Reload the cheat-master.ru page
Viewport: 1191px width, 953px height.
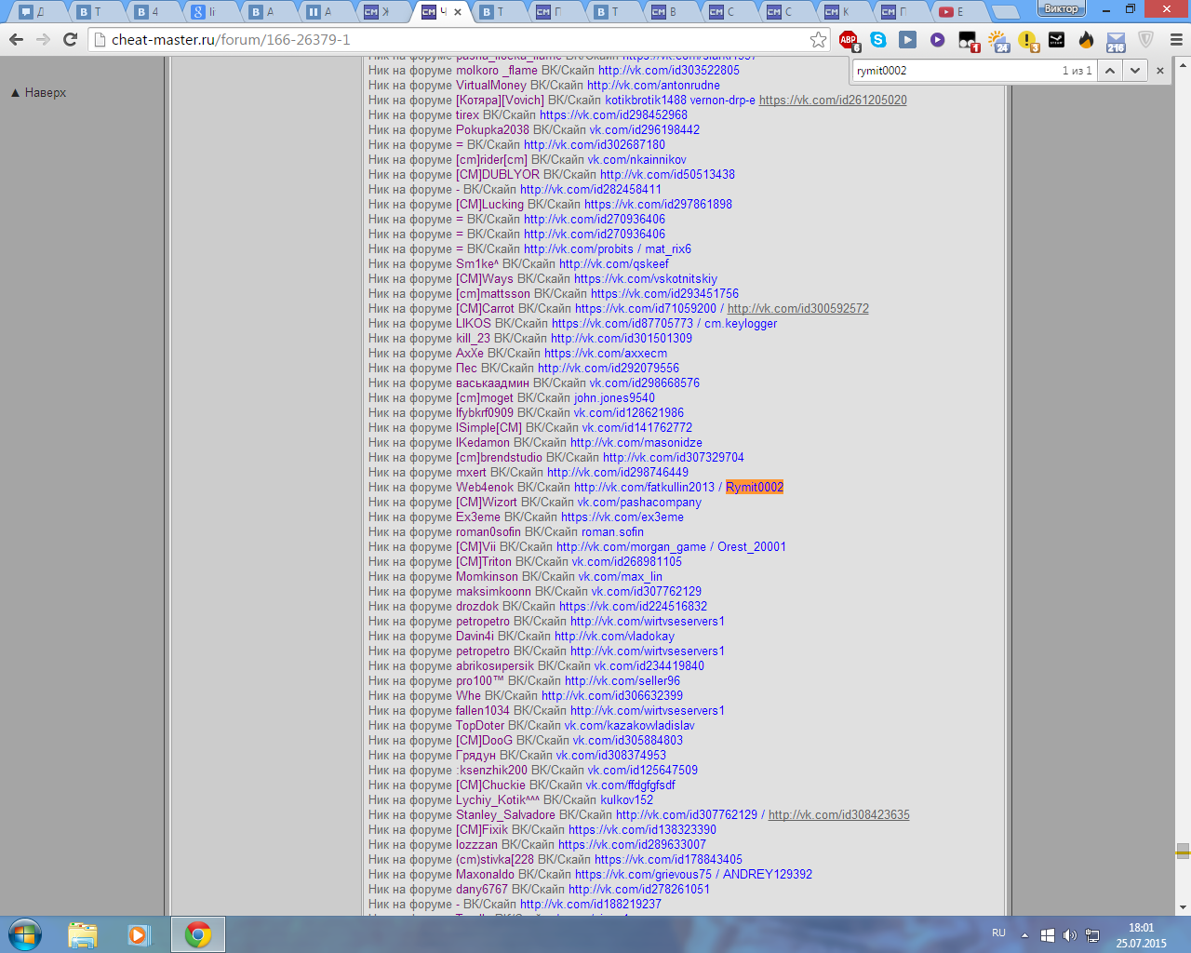70,40
